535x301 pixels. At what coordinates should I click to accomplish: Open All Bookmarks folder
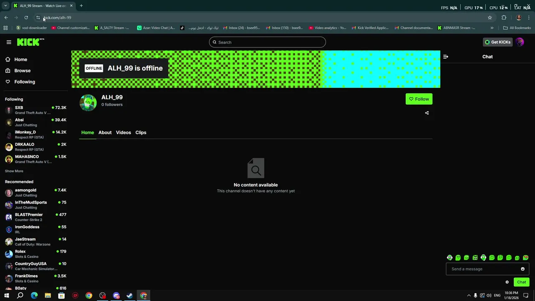tap(517, 28)
